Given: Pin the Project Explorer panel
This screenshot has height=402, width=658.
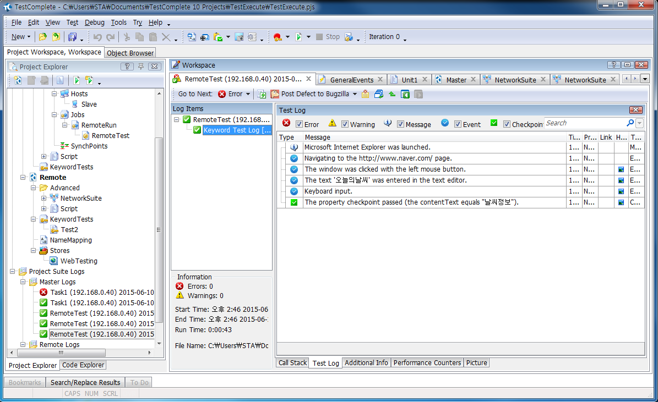Looking at the screenshot, I should coord(141,67).
